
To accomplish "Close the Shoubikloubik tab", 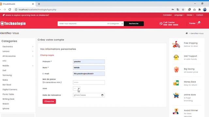I will pyautogui.click(x=33, y=4).
